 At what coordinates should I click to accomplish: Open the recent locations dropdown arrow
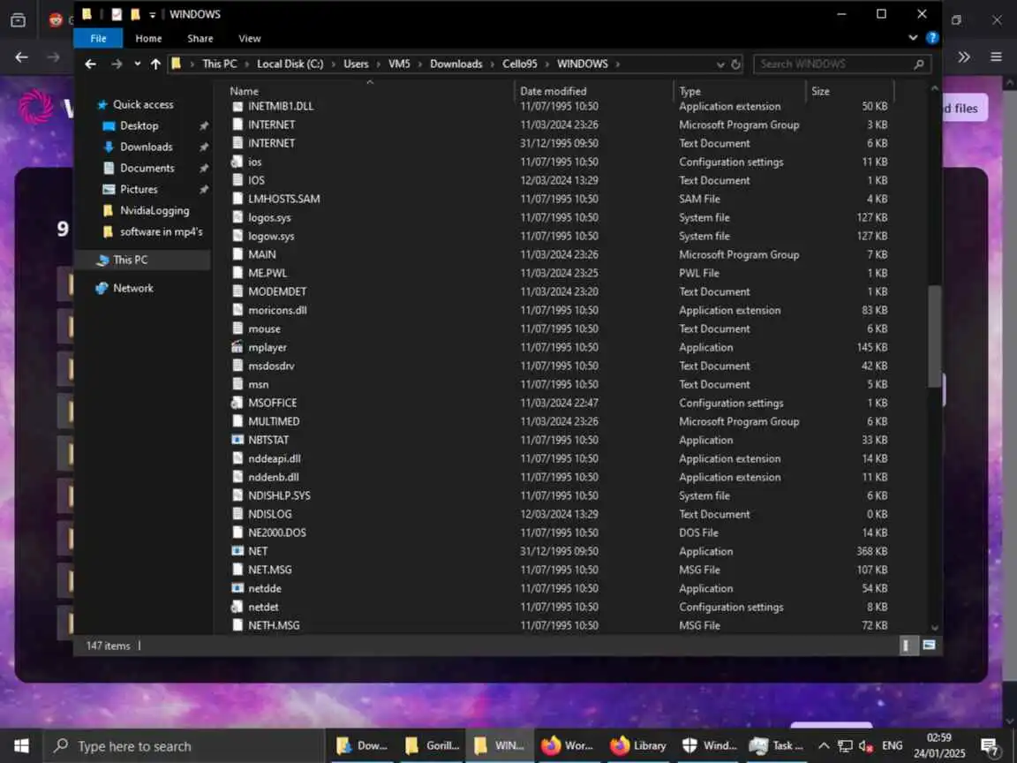[137, 64]
